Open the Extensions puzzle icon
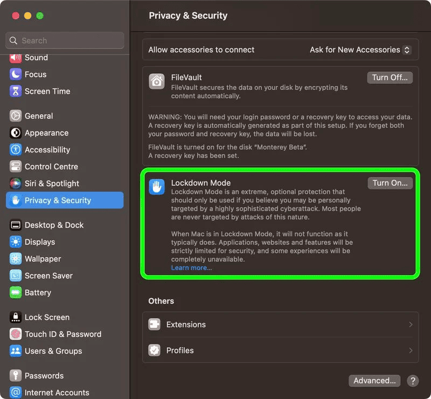431x399 pixels. [155, 325]
